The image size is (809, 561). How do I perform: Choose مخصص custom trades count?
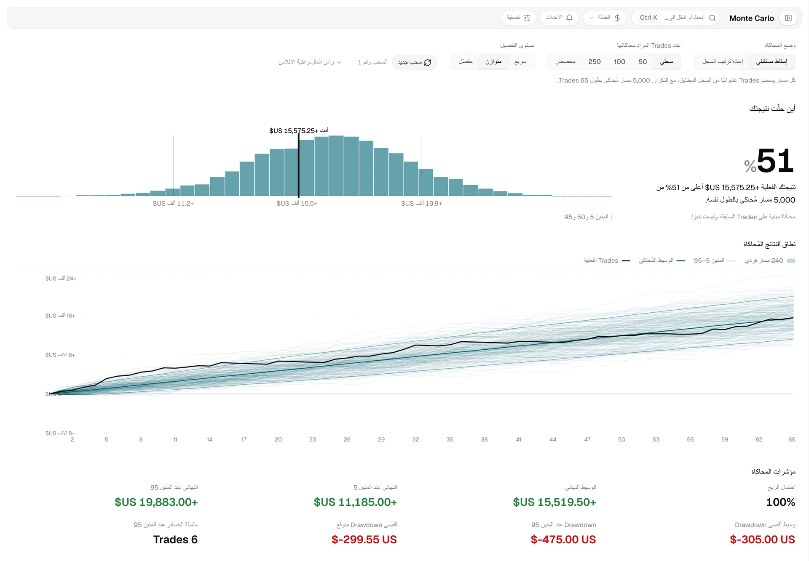565,62
